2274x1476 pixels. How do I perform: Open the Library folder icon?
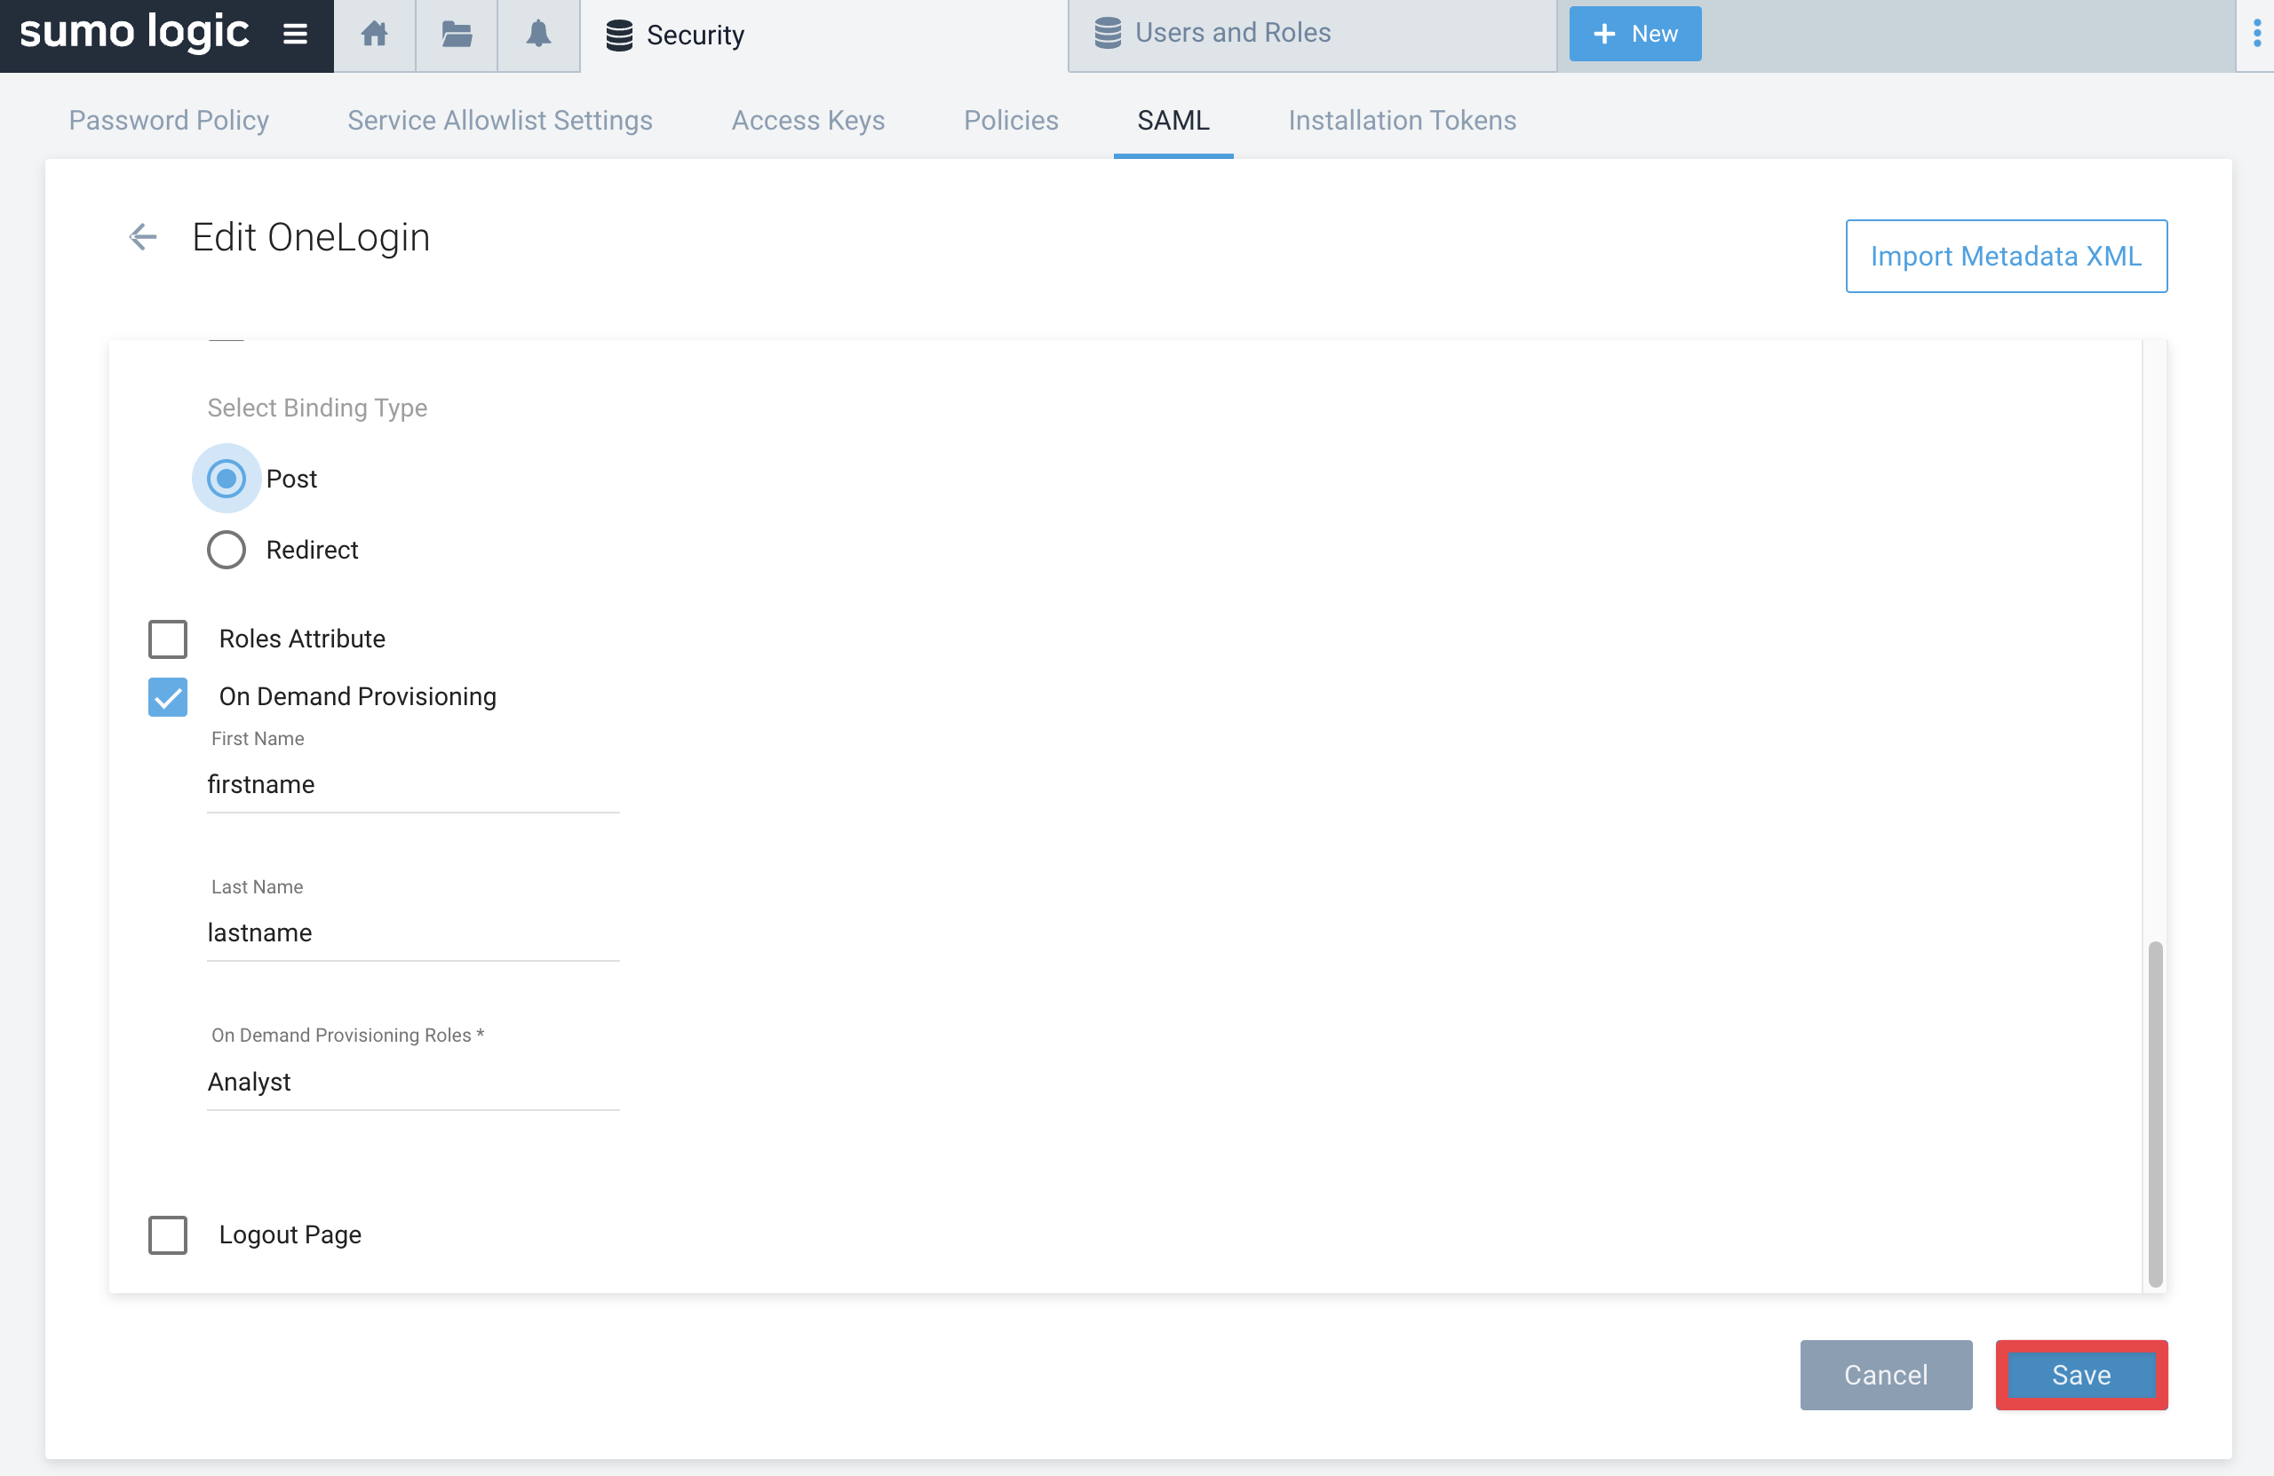tap(457, 35)
